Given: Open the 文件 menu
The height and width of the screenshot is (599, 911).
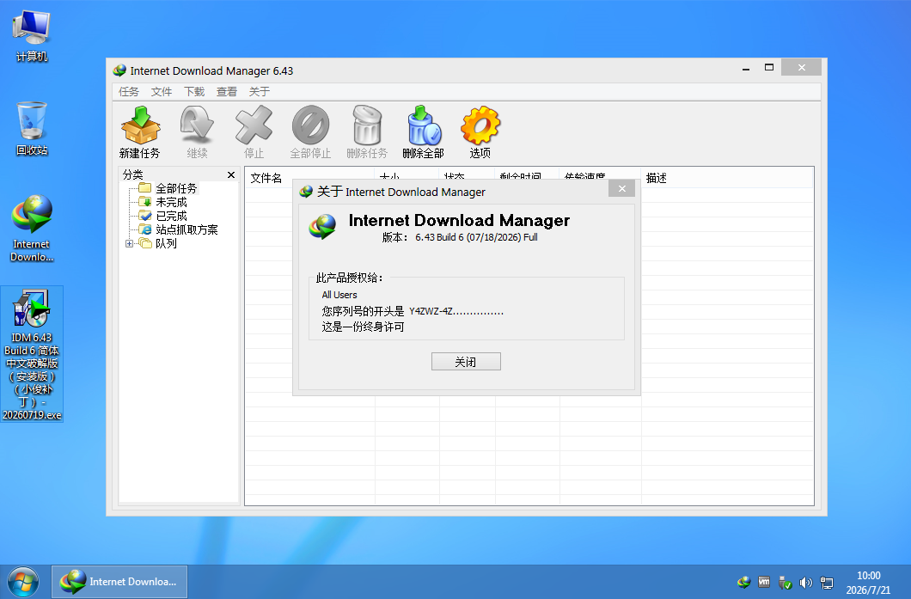Looking at the screenshot, I should [x=161, y=92].
